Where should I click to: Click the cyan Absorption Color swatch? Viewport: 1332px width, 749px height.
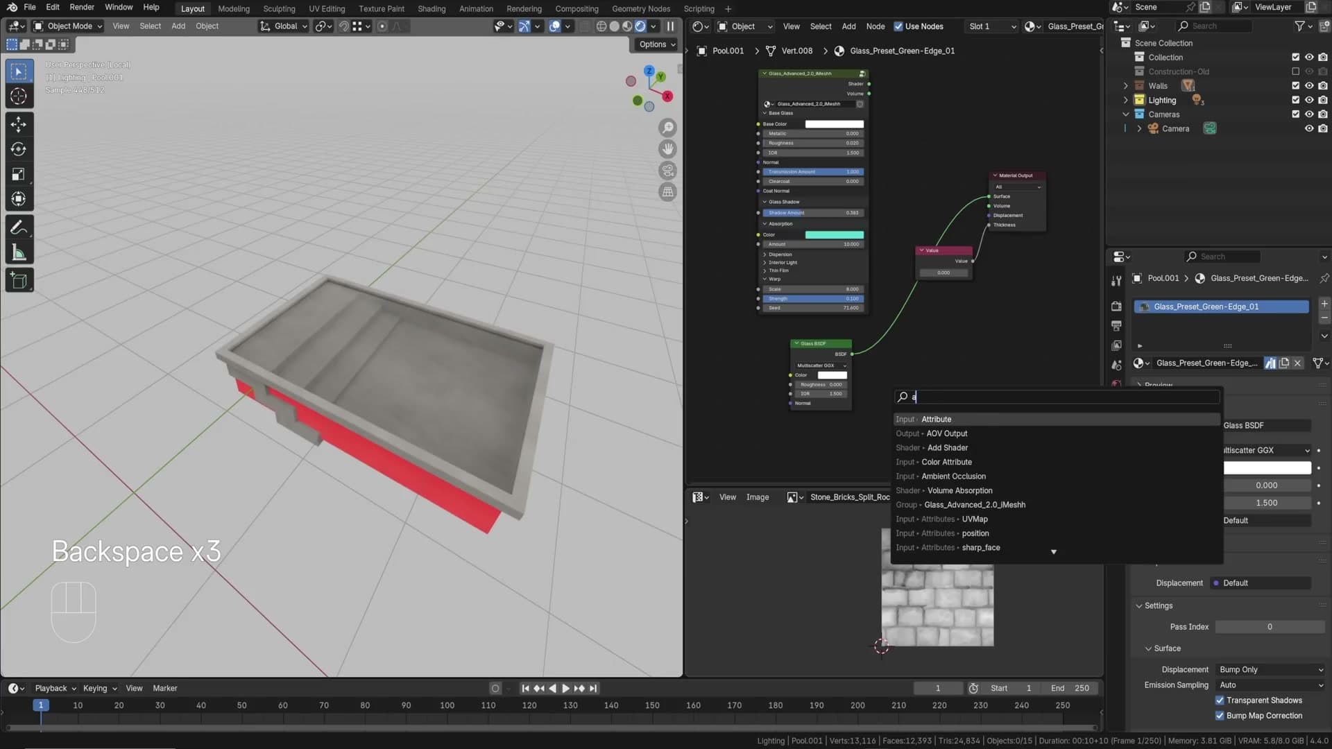834,235
